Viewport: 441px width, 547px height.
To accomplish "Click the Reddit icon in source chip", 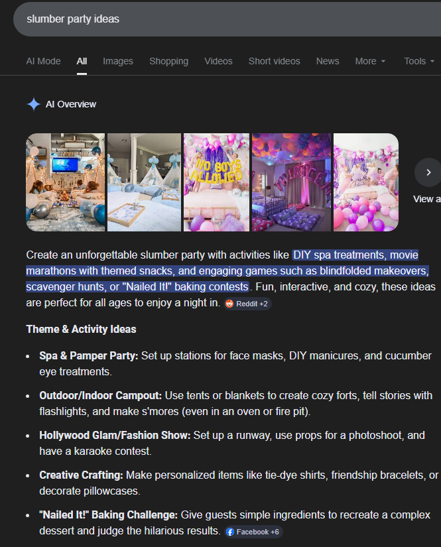I will click(x=229, y=304).
